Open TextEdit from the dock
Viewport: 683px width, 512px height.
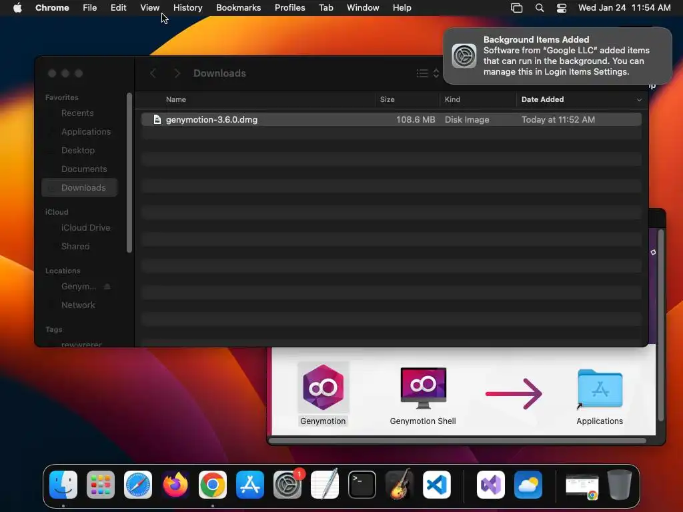325,485
